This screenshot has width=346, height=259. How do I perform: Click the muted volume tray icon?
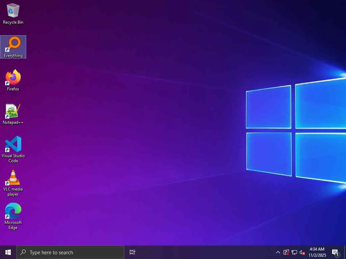[302, 252]
